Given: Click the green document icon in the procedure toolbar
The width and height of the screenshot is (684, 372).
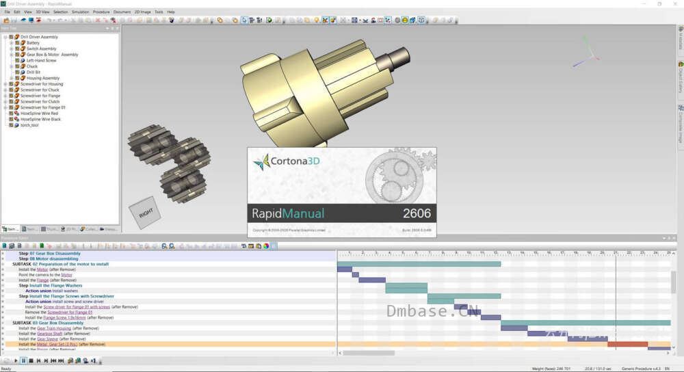Looking at the screenshot, I should (42, 246).
